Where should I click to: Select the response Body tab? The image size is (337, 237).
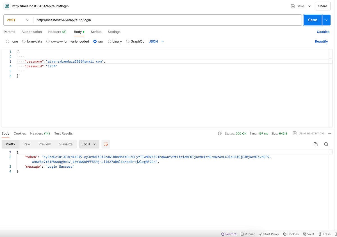[x=6, y=133]
